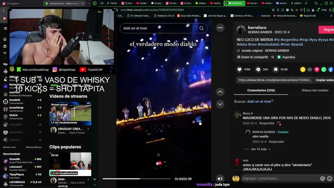
Task: Open Brave shield icon in left window
Action: pyautogui.click(x=5, y=19)
